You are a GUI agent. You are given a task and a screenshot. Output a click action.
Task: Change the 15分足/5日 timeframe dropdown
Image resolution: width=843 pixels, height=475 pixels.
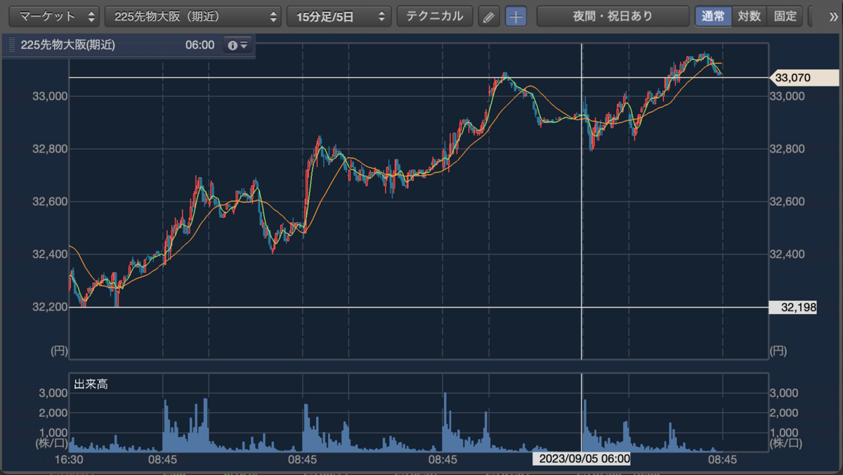pyautogui.click(x=339, y=16)
